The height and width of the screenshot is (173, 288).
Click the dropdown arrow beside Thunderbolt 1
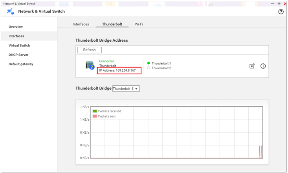(136, 89)
